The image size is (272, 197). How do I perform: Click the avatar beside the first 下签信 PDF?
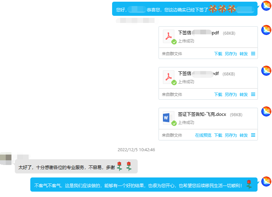[266, 30]
